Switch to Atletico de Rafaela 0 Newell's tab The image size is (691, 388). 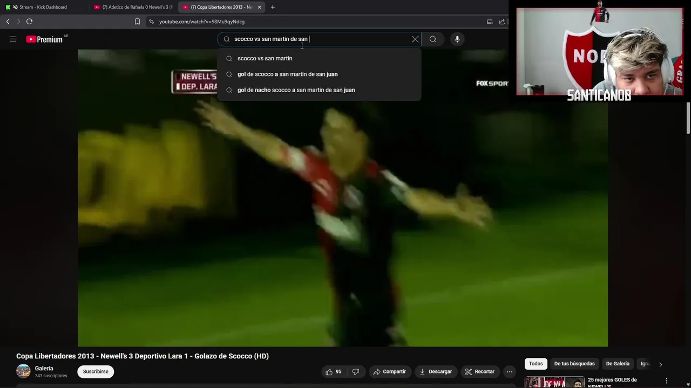(133, 7)
